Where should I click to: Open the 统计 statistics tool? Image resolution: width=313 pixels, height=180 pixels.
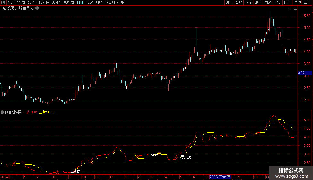point(258,2)
